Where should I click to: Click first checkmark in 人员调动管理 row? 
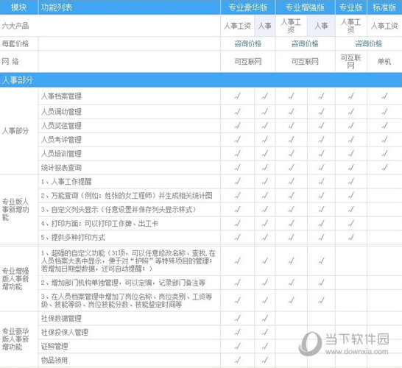pyautogui.click(x=237, y=111)
